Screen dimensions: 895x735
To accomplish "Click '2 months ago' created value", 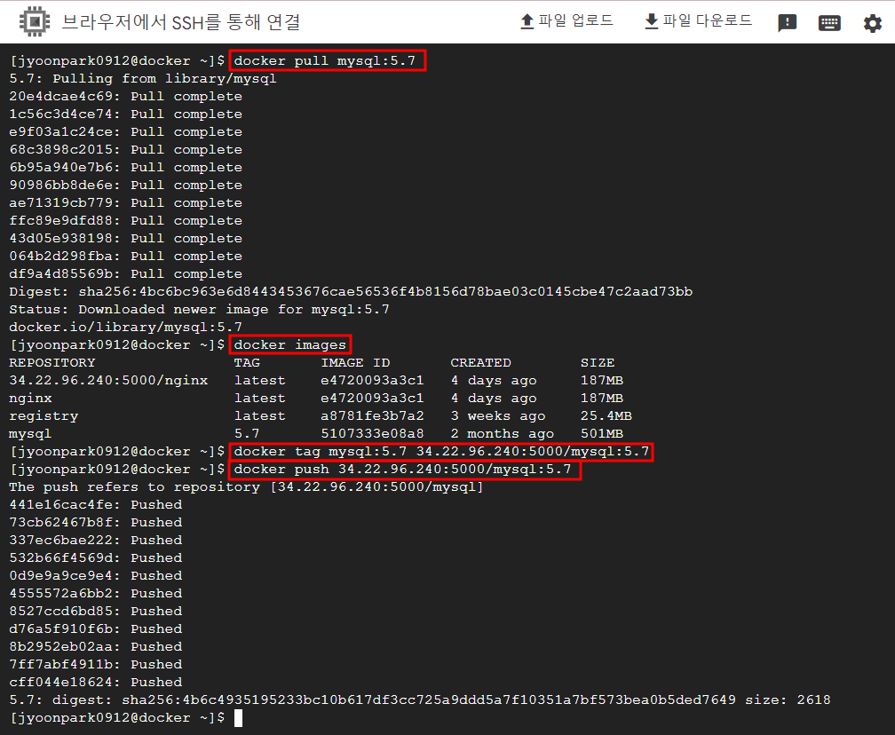I will (503, 434).
